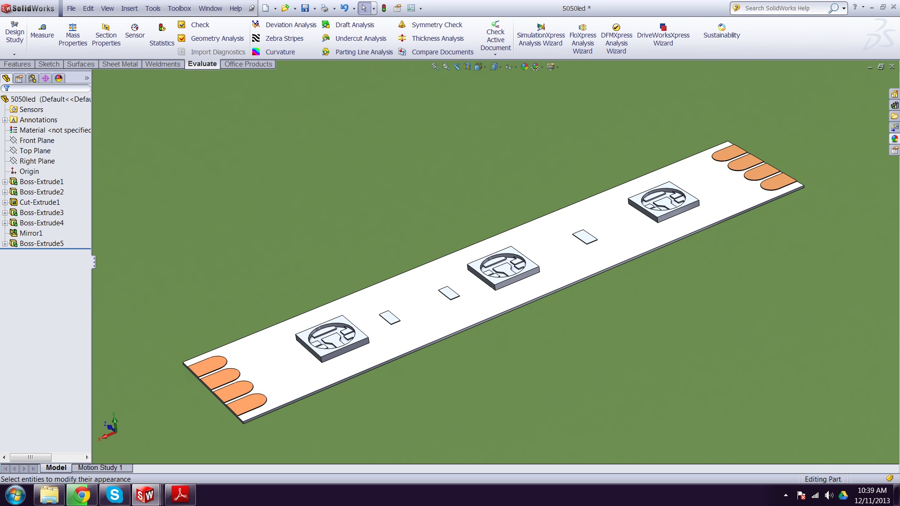The height and width of the screenshot is (506, 900).
Task: Toggle Geometry Analysis checkbox icon
Action: coord(182,38)
